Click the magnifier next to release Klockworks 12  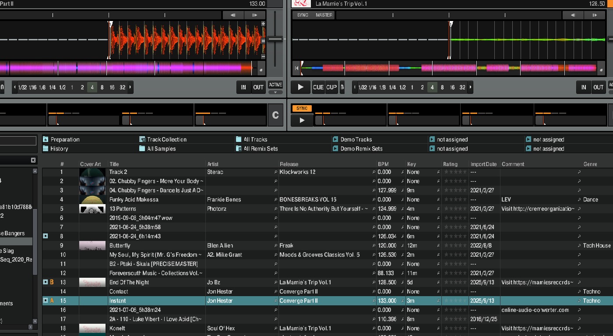pyautogui.click(x=373, y=172)
